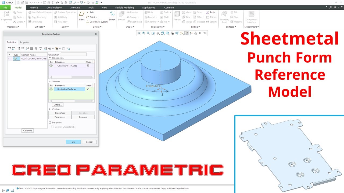The height and width of the screenshot is (193, 344).
Task: Switch to the Analysis ribbon tab
Action: coord(34,8)
